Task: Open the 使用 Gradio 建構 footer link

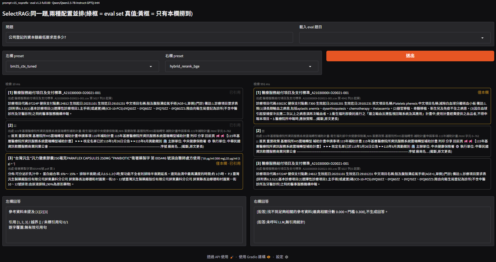Action: (254, 257)
